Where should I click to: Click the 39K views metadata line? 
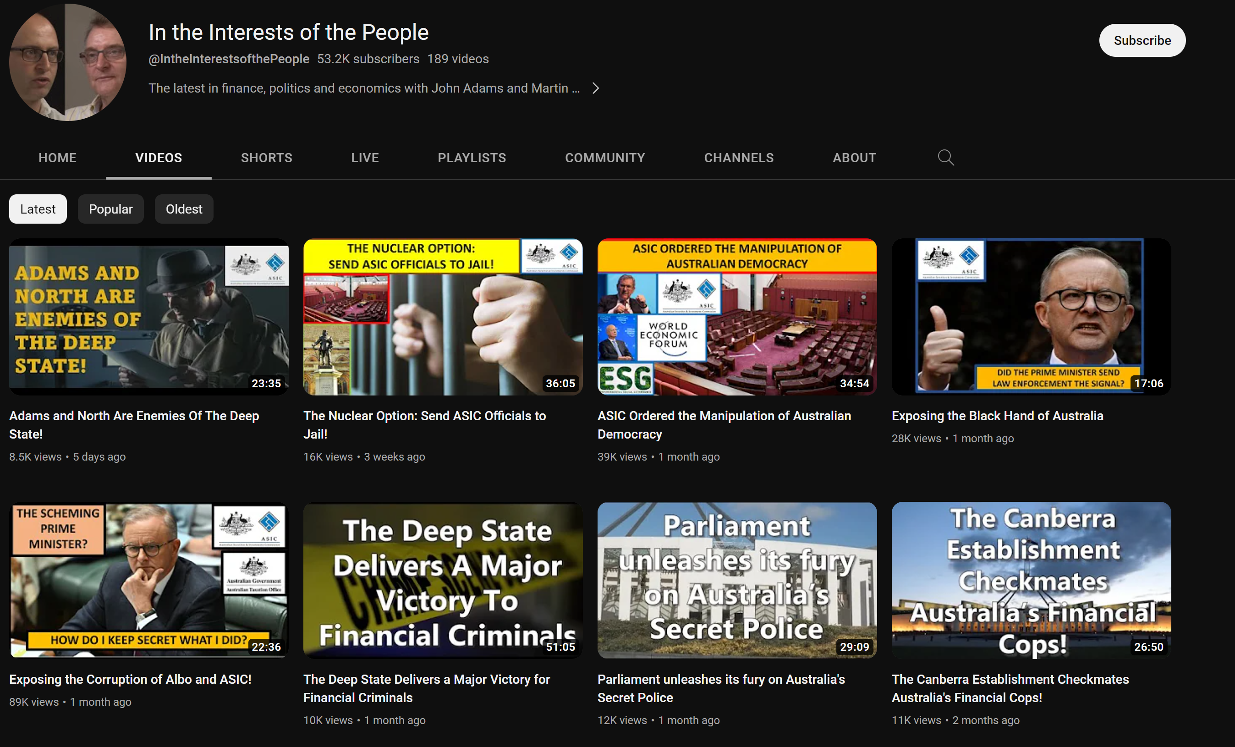(x=659, y=457)
